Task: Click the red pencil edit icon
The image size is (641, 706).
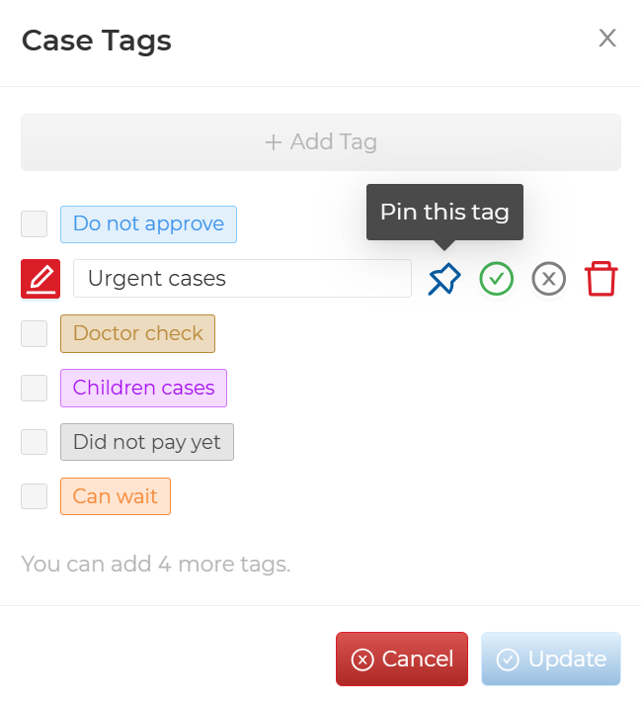Action: 40,279
